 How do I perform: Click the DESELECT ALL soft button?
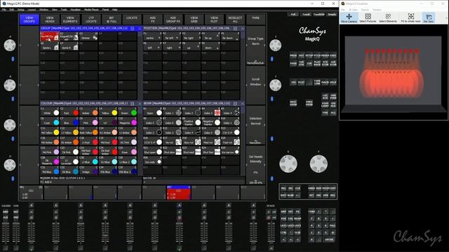coord(235,20)
